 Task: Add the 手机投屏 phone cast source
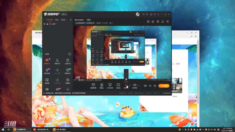pos(110,86)
